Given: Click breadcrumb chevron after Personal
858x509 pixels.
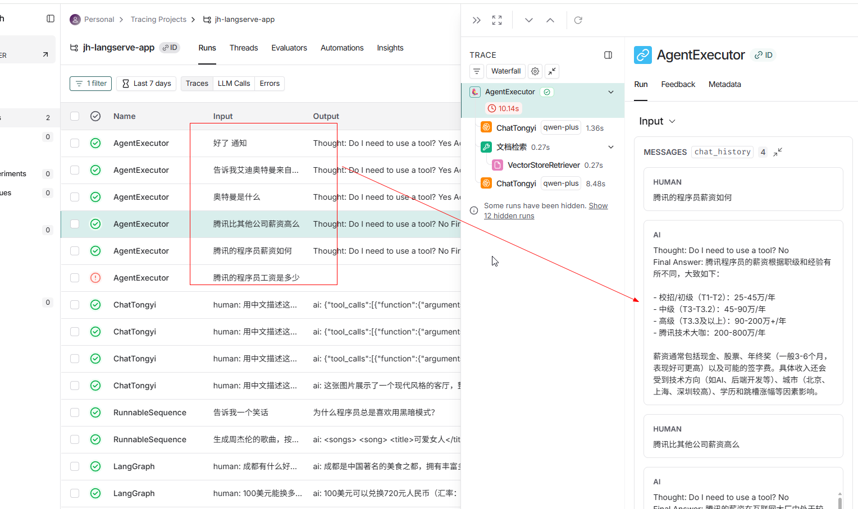Looking at the screenshot, I should tap(121, 20).
